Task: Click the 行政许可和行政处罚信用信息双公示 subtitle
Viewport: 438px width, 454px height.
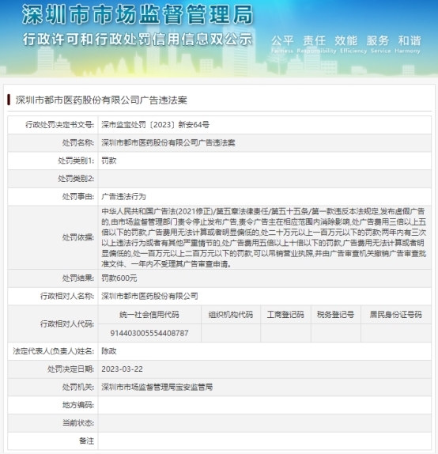Action: (x=138, y=40)
